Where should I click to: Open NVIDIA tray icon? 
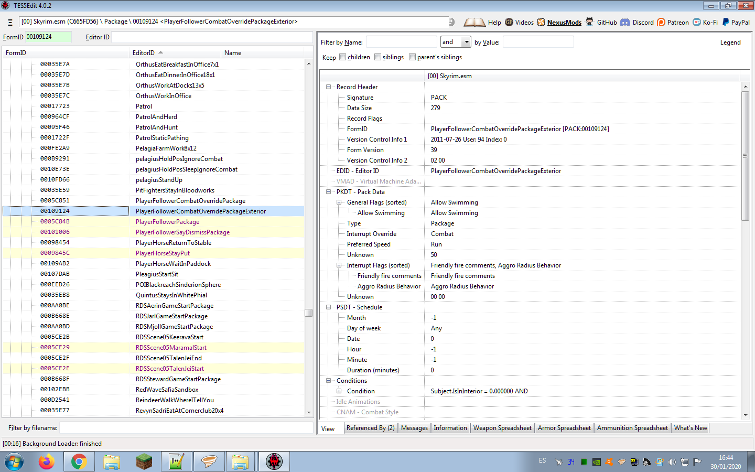tap(596, 462)
